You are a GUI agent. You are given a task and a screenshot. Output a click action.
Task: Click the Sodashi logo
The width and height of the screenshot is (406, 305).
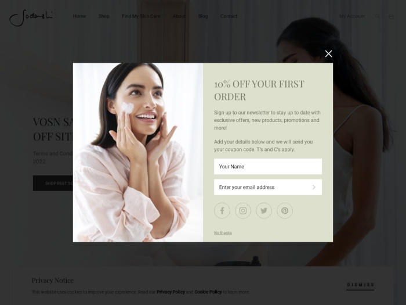point(31,17)
